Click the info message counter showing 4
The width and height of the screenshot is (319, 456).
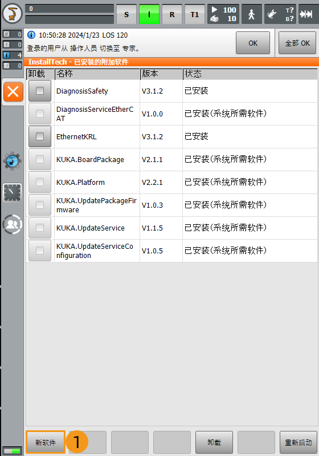click(x=12, y=55)
